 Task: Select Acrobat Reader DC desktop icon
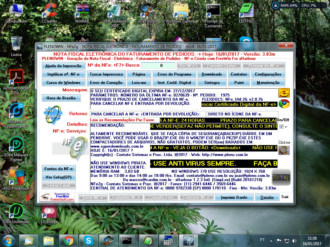[x=16, y=82]
